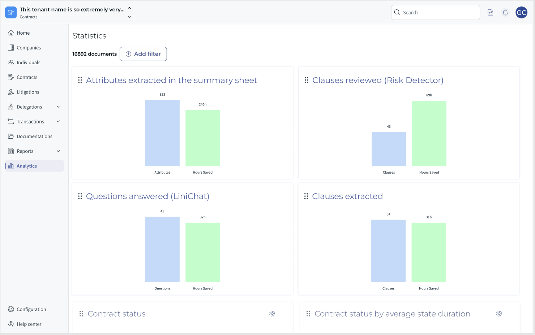Open the document report icon in header
Viewport: 535px width, 335px height.
click(491, 13)
